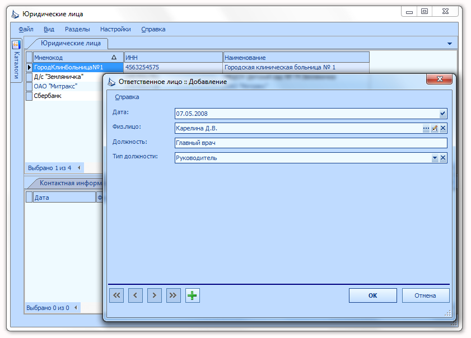Toggle the select-all box in Мнемокод header row
Image resolution: width=471 pixels, height=338 pixels.
[x=29, y=57]
